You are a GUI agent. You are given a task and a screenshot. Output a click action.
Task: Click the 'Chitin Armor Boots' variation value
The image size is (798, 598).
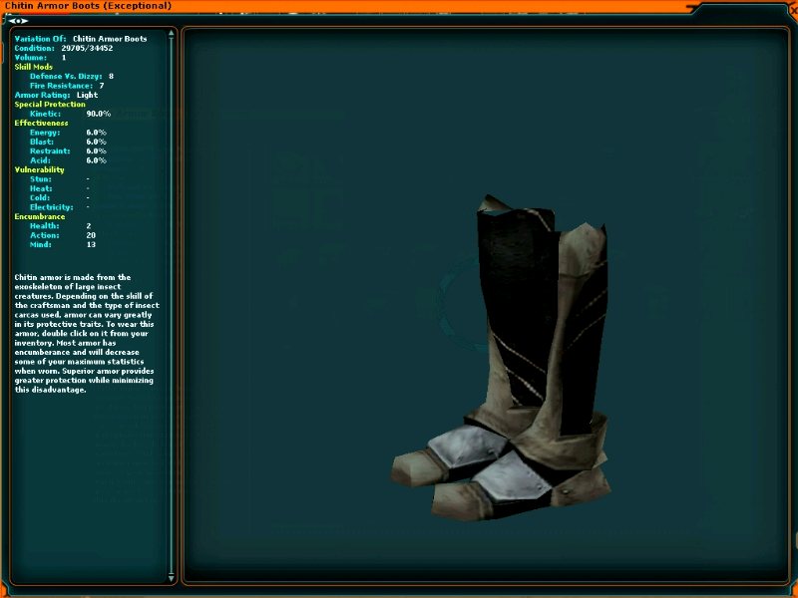point(110,39)
